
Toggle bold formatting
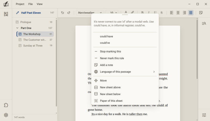142,13
